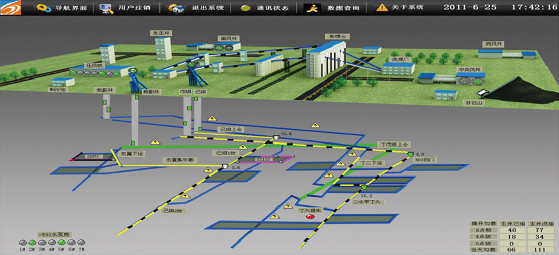Toggle pump 5# indicator in -593水泵房
Screen dimensions: 559x255
pyautogui.click(x=61, y=243)
